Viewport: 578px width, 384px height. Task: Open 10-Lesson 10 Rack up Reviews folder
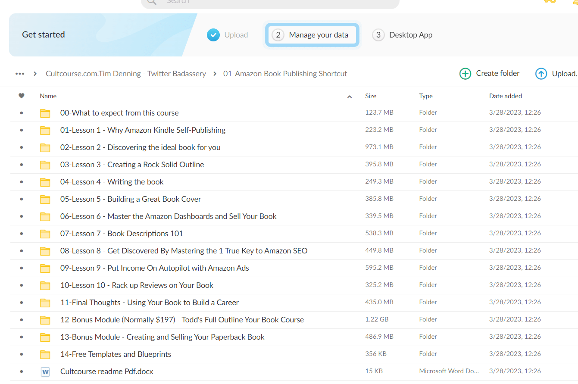[x=137, y=285]
